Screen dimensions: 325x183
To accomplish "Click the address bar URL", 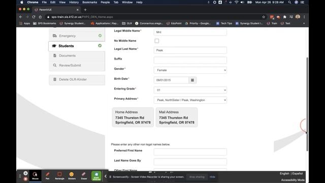I will pos(82,17).
